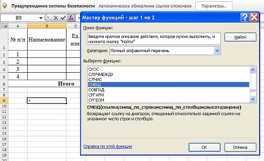Open the Name Box dropdown arrow

(x=40, y=18)
